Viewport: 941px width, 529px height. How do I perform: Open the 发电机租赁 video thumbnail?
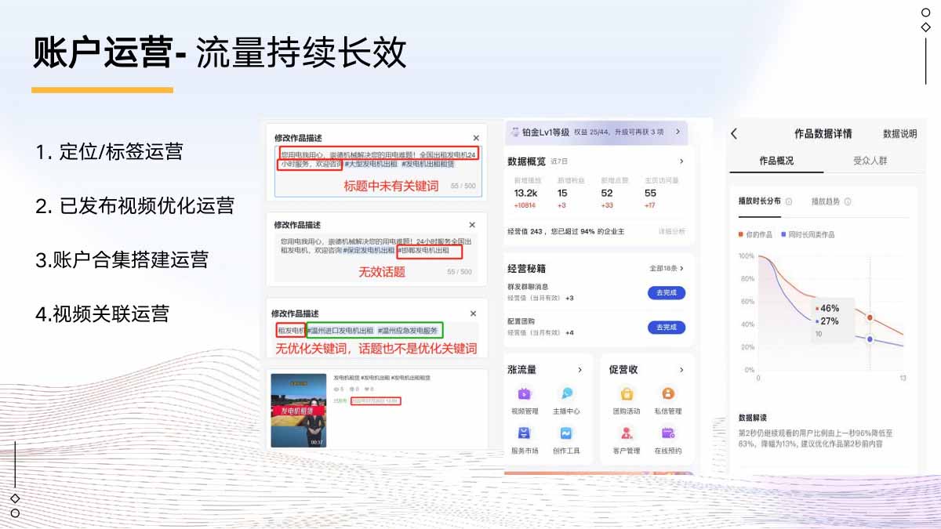[298, 410]
